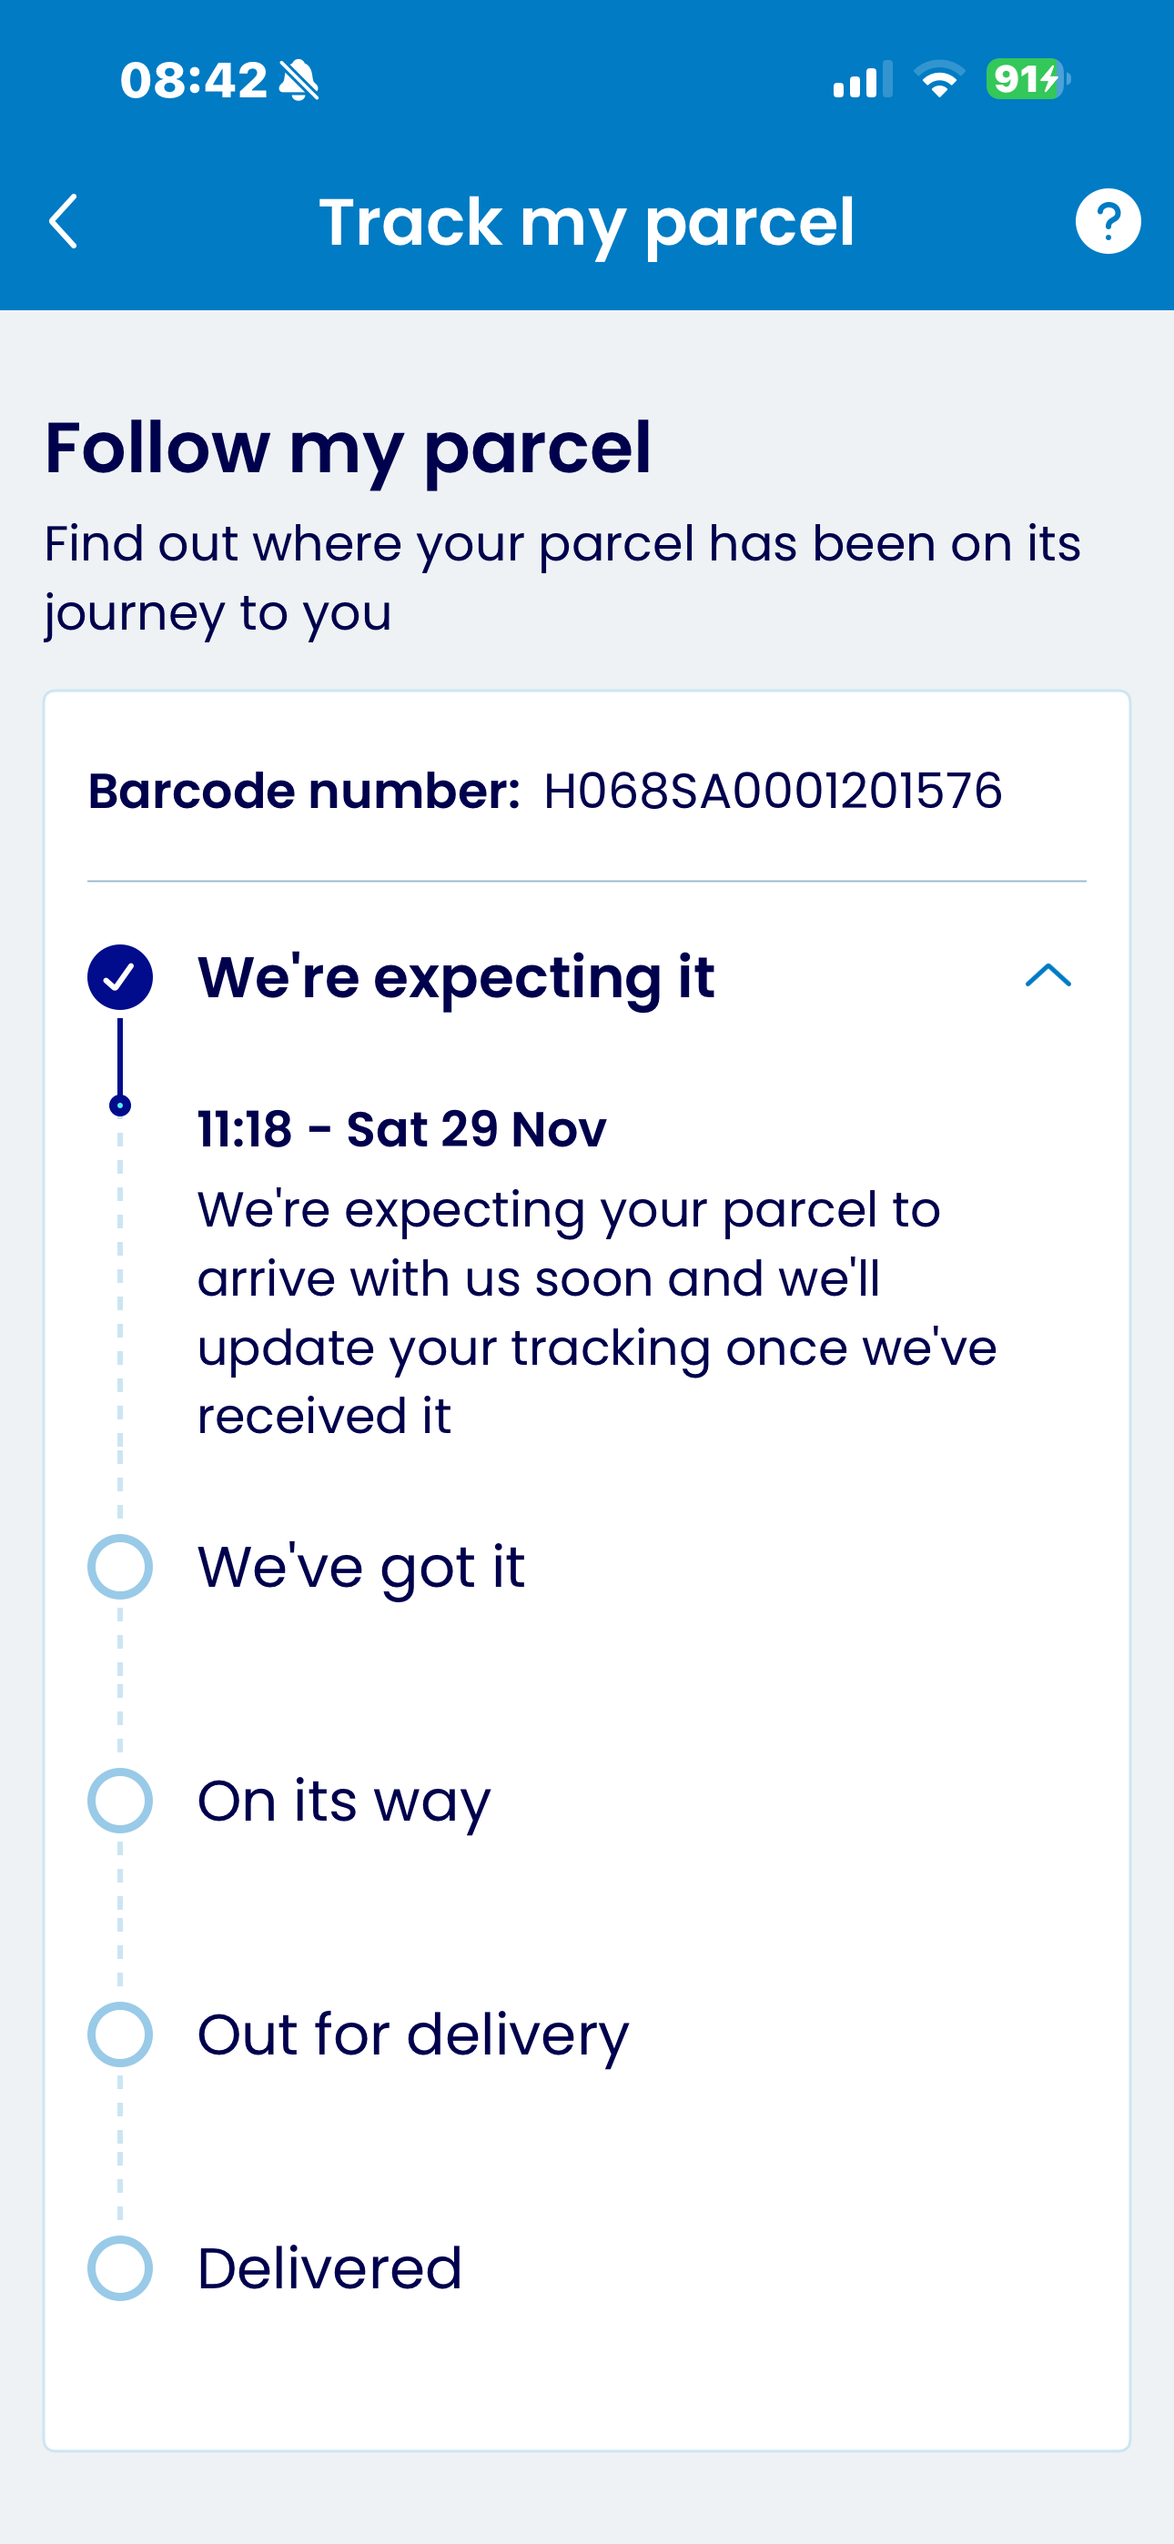Tap the battery indicator showing 91
This screenshot has width=1174, height=2544.
1027,79
